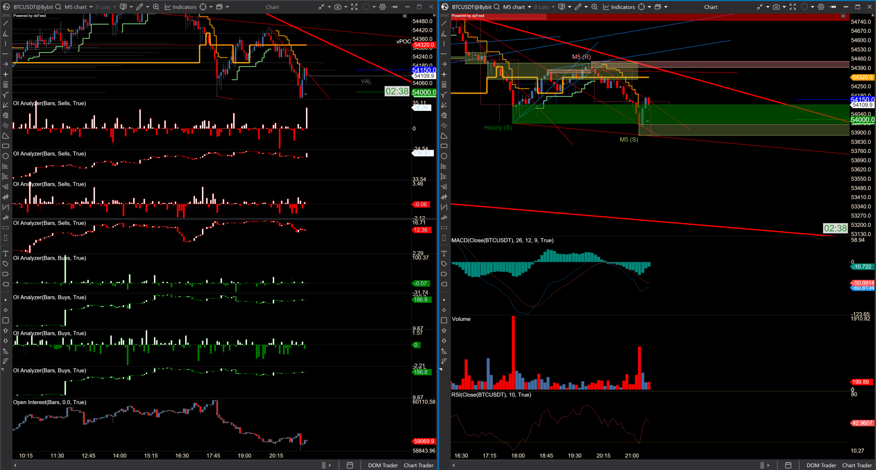Switch to Chart Trader tab in right chart
The height and width of the screenshot is (470, 876).
856,465
